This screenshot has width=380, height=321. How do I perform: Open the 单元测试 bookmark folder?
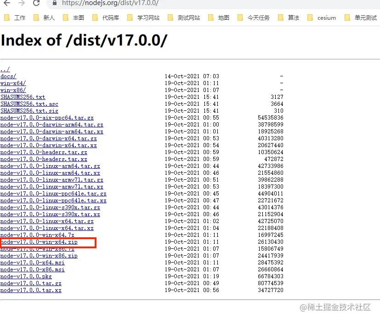pos(361,18)
